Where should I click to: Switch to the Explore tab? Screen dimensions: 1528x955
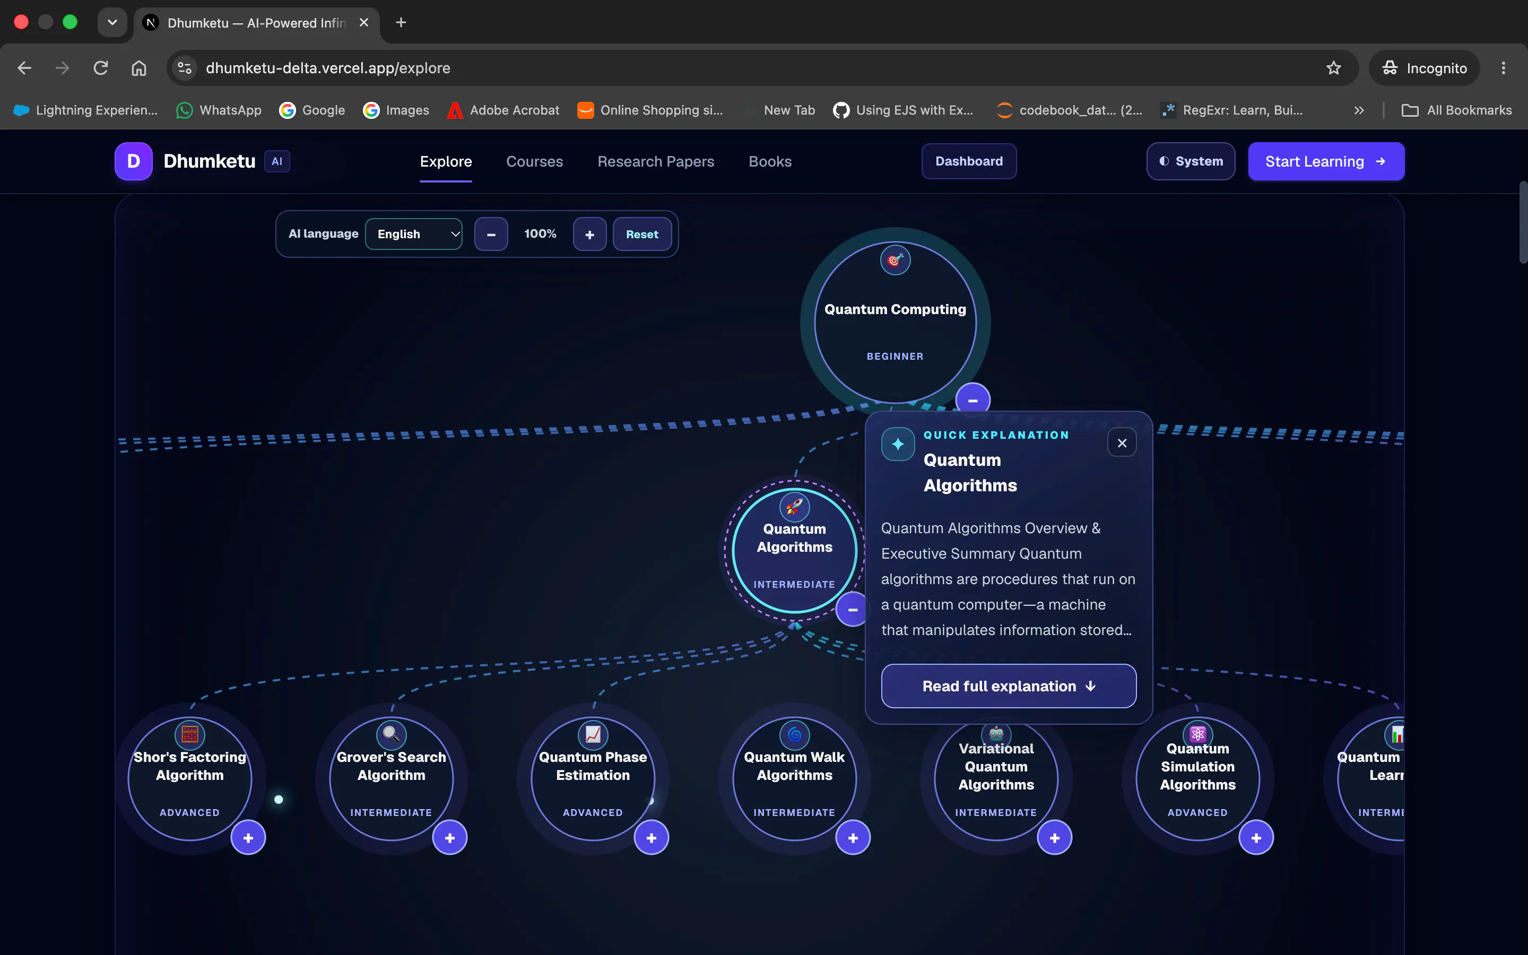coord(446,162)
